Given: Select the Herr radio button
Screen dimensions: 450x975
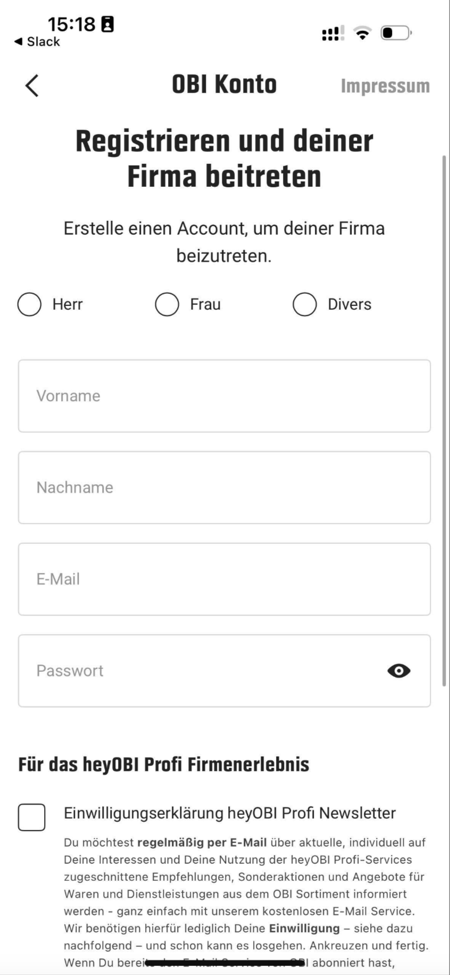Looking at the screenshot, I should [x=29, y=304].
